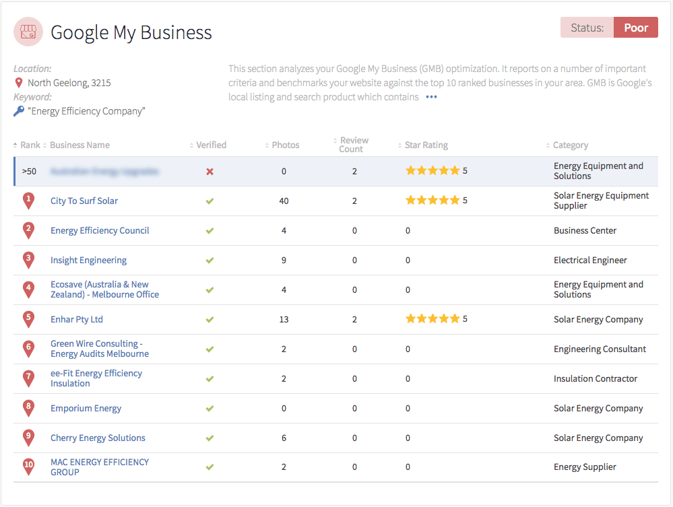Viewport: 673px width, 507px height.
Task: Click the "North Geelong, 3215" location text
Action: point(69,83)
